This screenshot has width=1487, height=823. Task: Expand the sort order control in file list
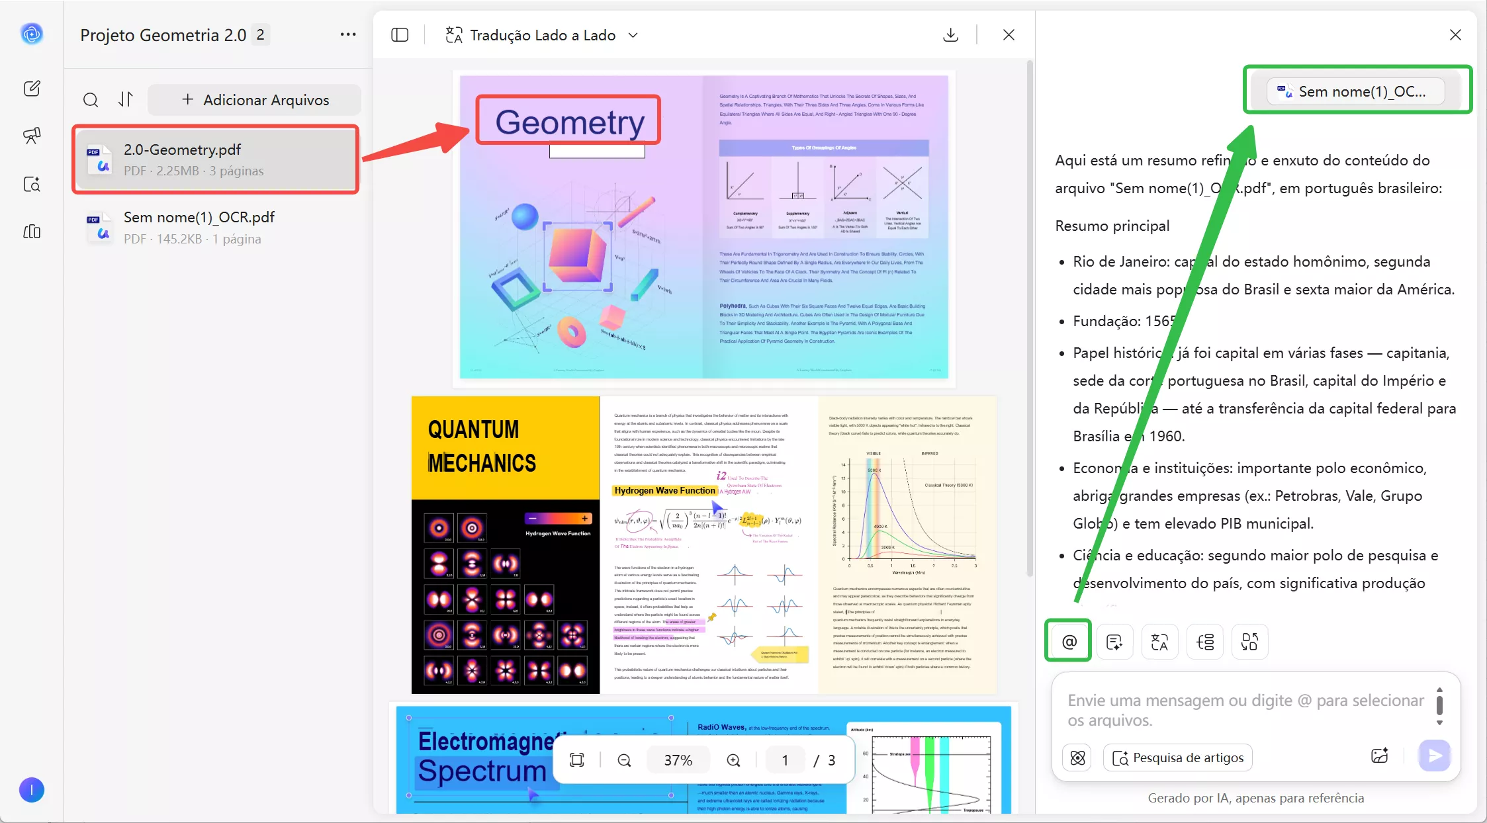tap(126, 100)
